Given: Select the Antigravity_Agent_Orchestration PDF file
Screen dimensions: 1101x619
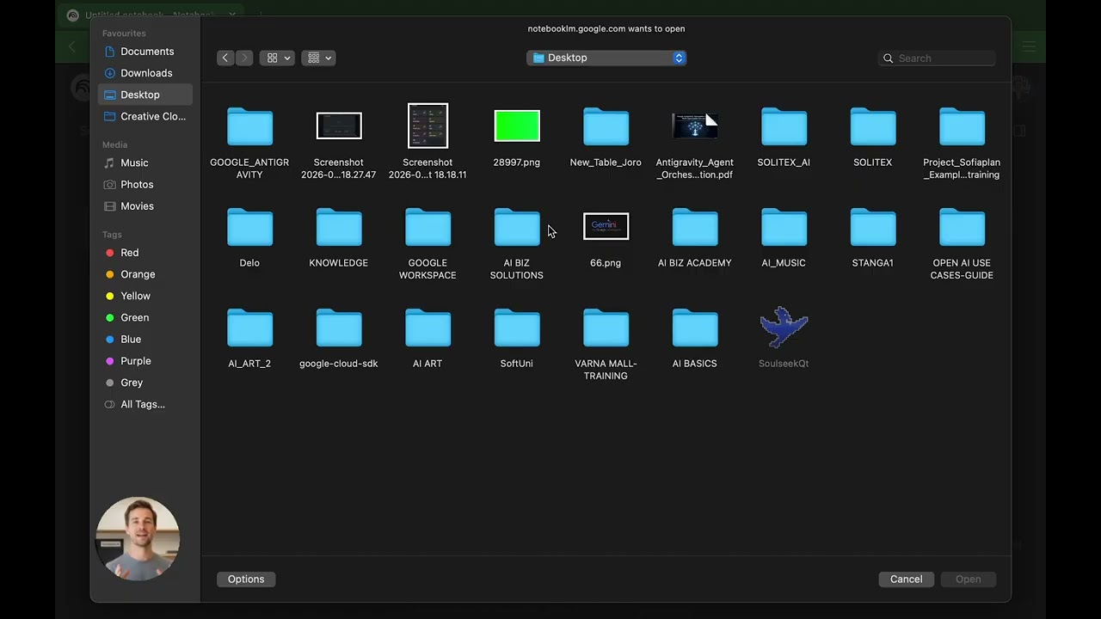Looking at the screenshot, I should coord(695,126).
